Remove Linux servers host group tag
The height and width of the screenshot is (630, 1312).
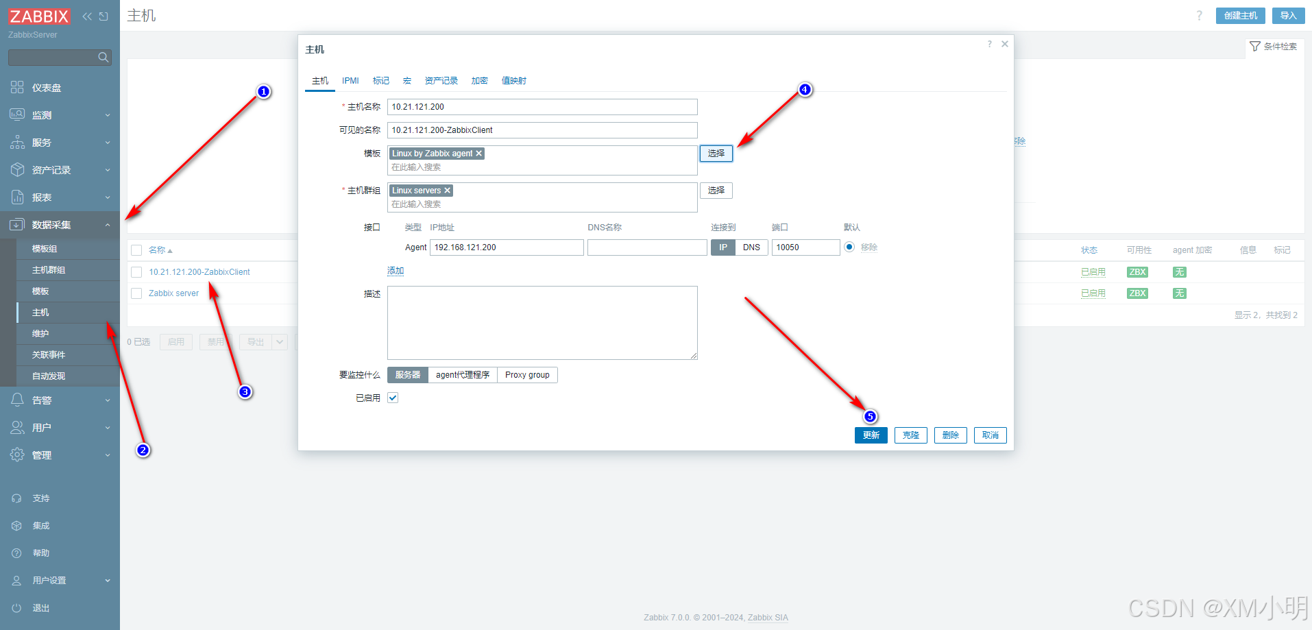(x=447, y=191)
